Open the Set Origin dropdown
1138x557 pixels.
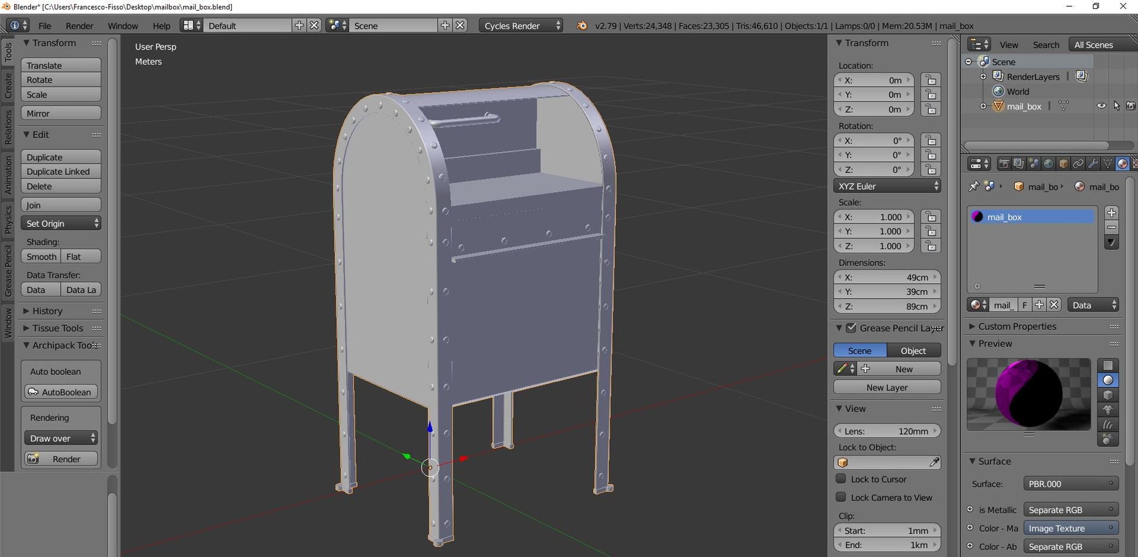(x=61, y=223)
